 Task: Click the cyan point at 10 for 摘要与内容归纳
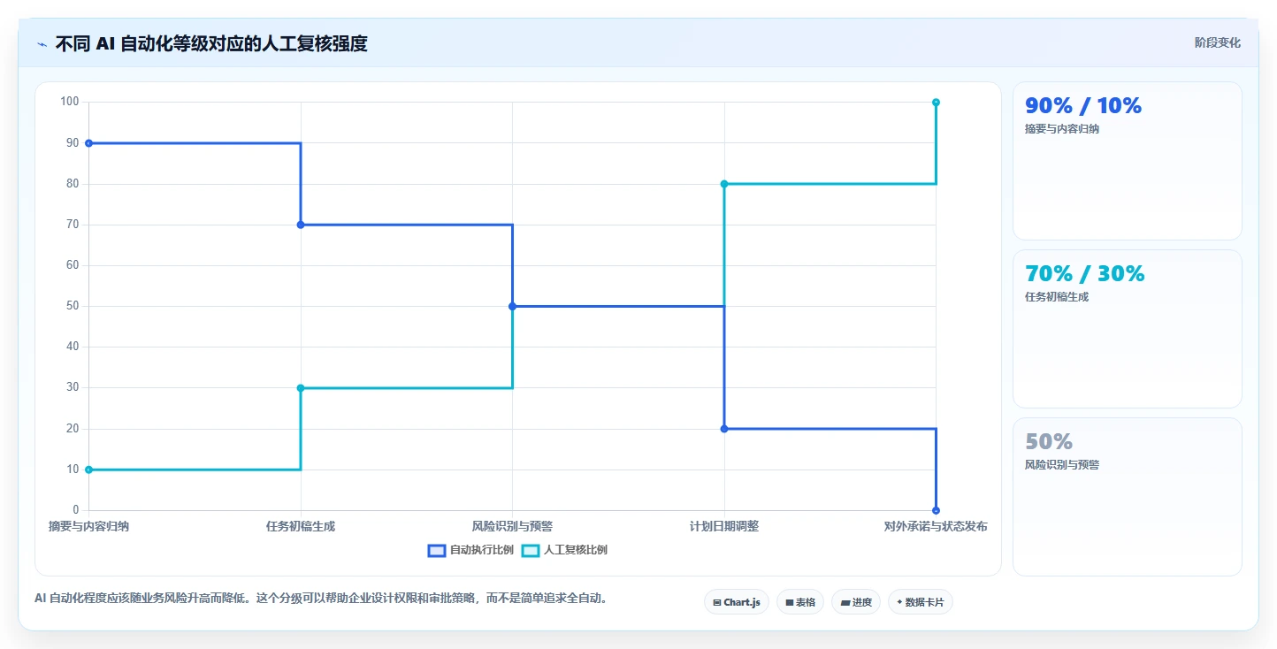(88, 470)
